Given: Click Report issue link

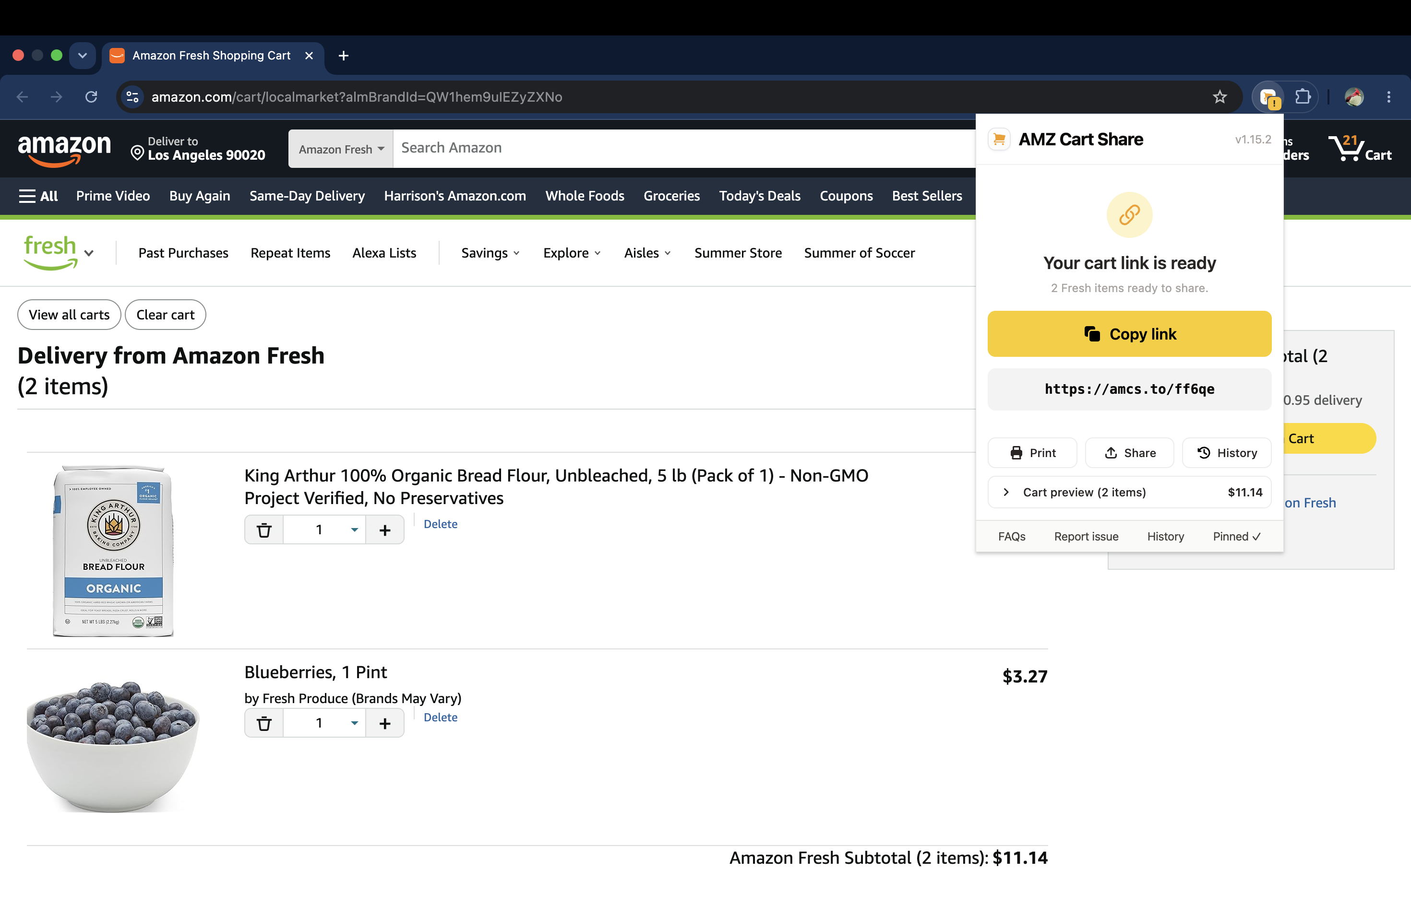Looking at the screenshot, I should 1086,536.
